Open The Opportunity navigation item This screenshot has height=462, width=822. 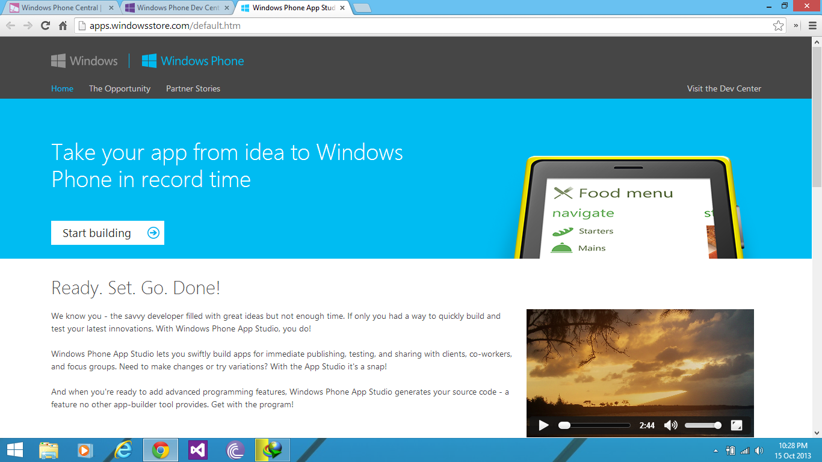pyautogui.click(x=120, y=88)
